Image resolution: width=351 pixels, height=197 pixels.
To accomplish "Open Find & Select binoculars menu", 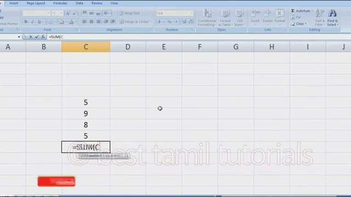I will point(332,18).
